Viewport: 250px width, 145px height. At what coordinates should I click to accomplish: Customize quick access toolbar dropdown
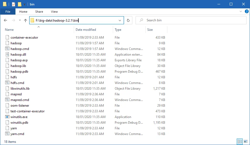click(24, 5)
